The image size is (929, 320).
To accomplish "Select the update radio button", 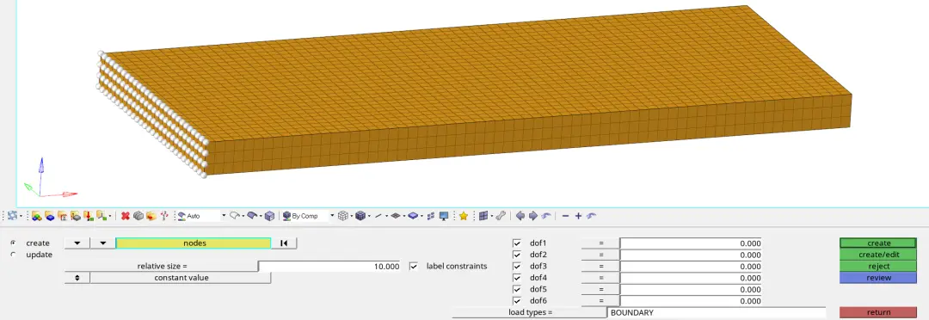I will pos(14,255).
